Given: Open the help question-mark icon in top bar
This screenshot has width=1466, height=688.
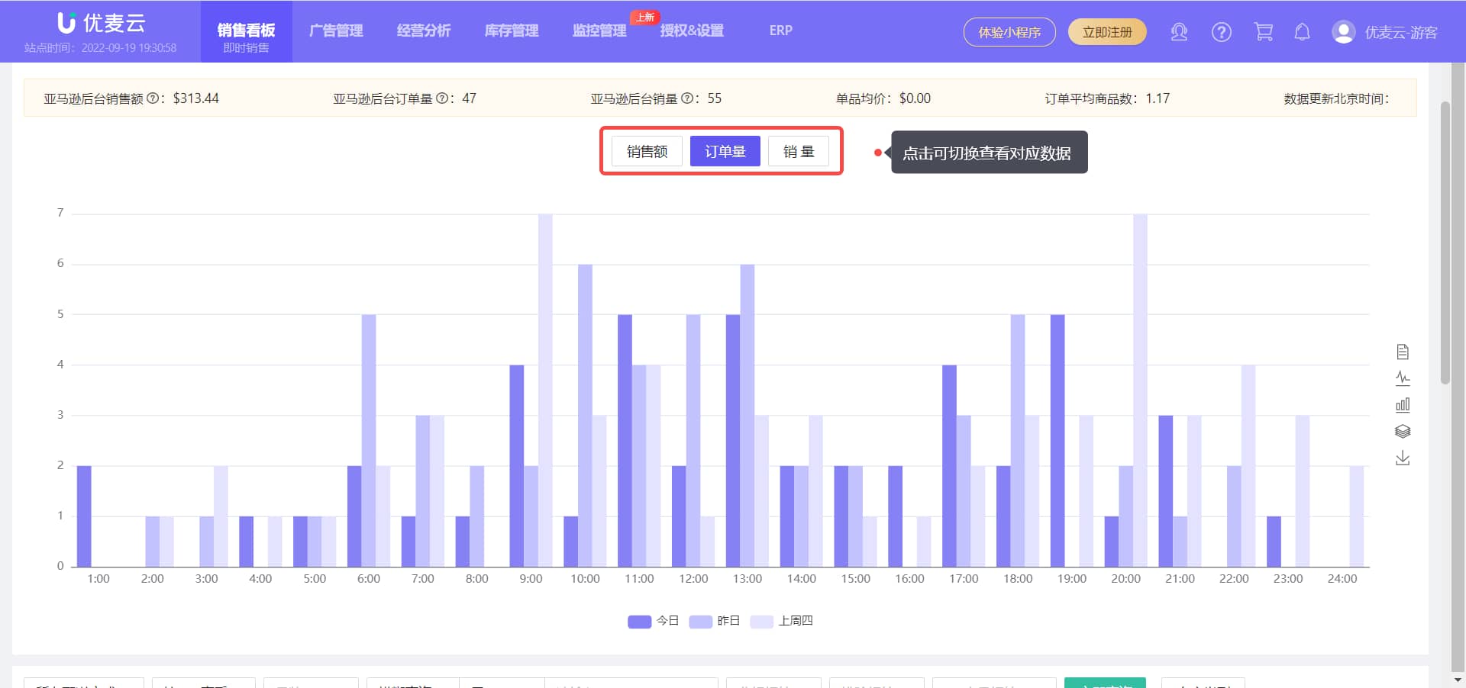Looking at the screenshot, I should click(x=1221, y=32).
